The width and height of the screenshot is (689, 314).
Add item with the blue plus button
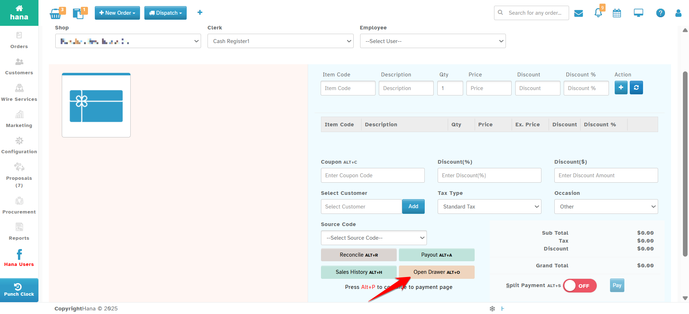[621, 88]
